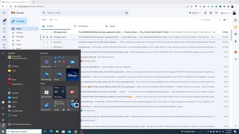Hide the side panel chevron
This screenshot has width=239, height=134.
236,126
